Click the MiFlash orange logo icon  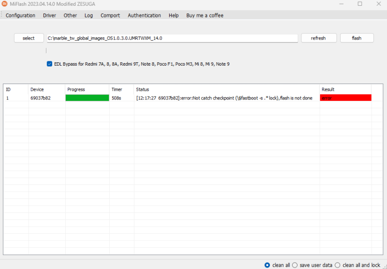[4, 4]
